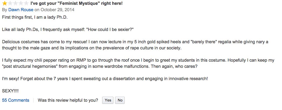Click "Was this review helpful to you?" text
This screenshot has width=282, height=110.
tap(68, 100)
